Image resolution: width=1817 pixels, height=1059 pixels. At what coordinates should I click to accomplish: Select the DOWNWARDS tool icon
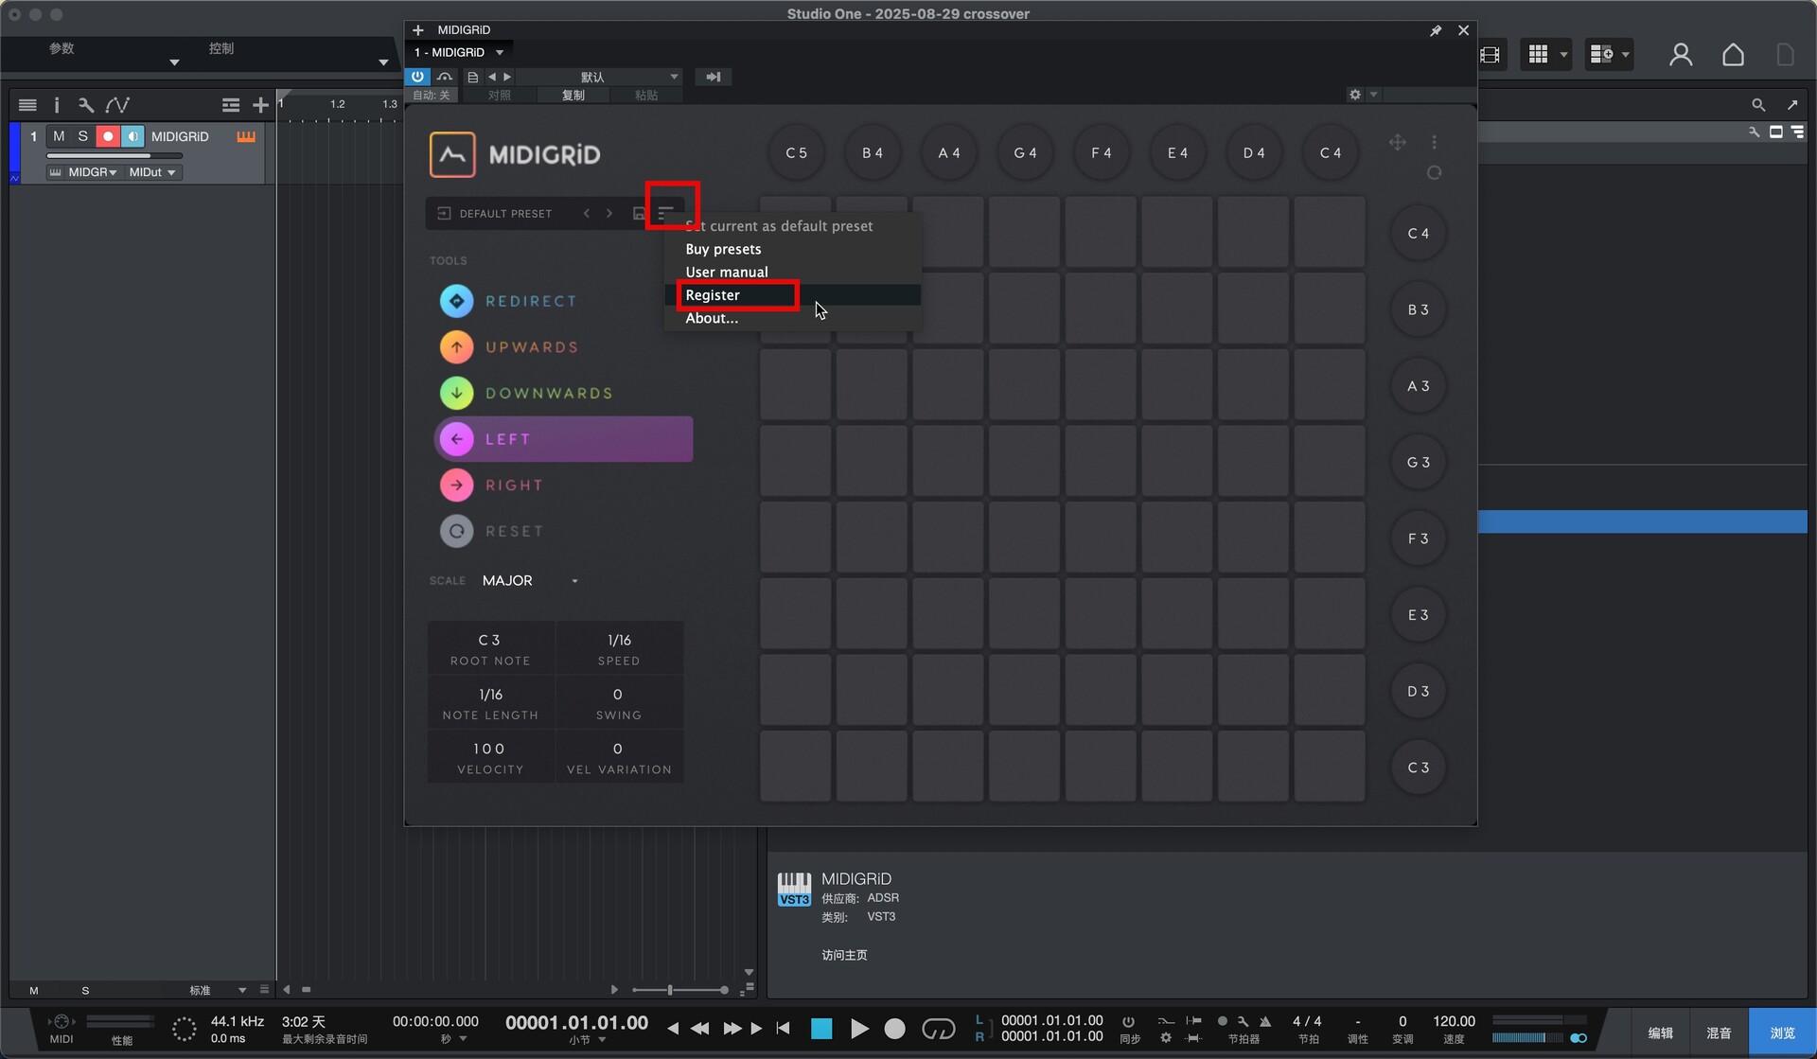click(456, 393)
